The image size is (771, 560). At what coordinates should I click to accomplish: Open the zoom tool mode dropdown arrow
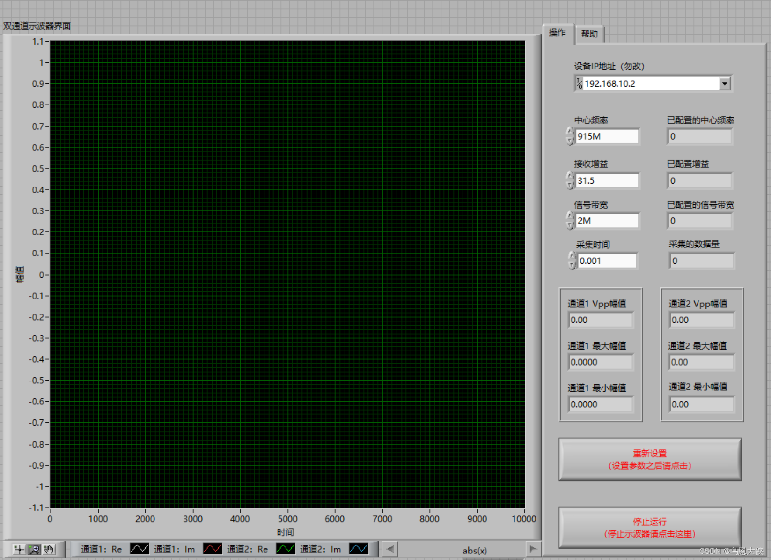point(37,553)
